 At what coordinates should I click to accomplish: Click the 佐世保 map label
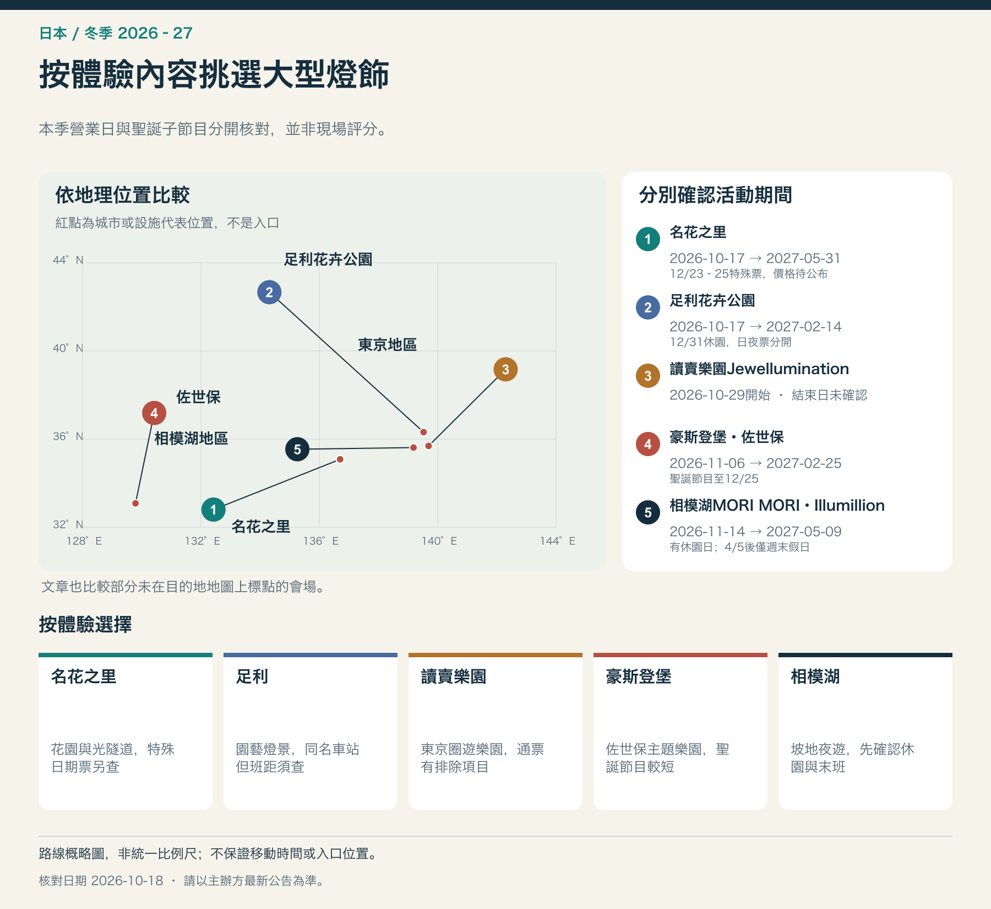point(198,397)
